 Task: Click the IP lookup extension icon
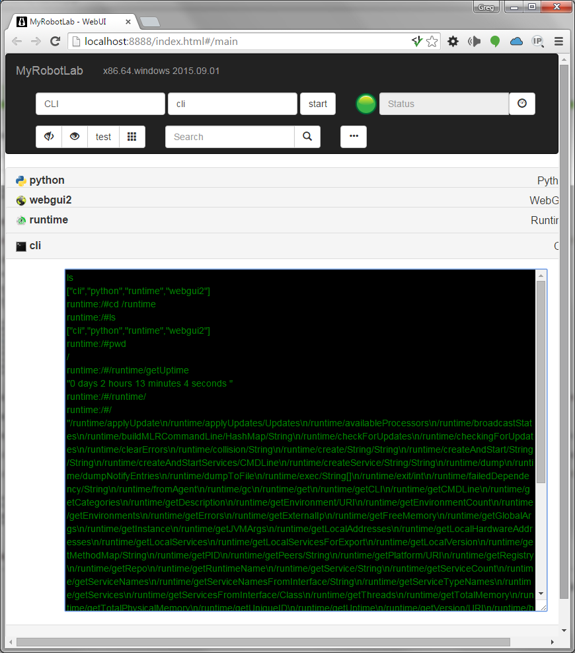[x=538, y=41]
